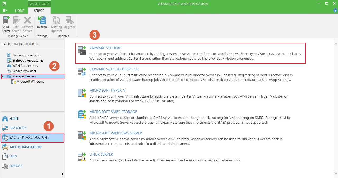
Task: Click the scroll down arrow in main pane
Action: [335, 173]
